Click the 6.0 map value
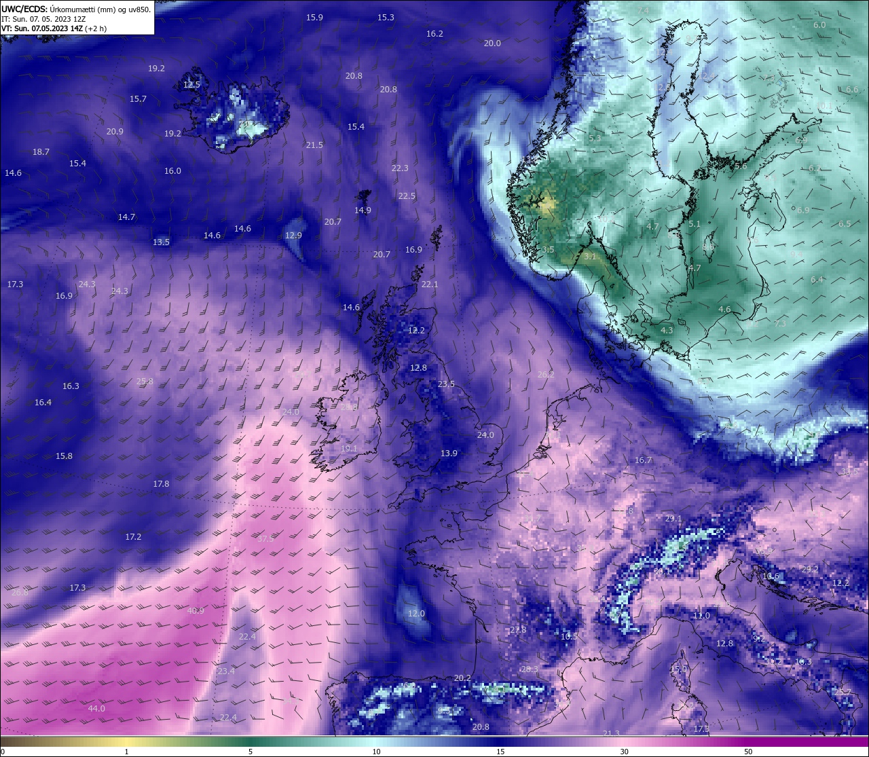Viewport: 869px width, 757px height. point(819,25)
